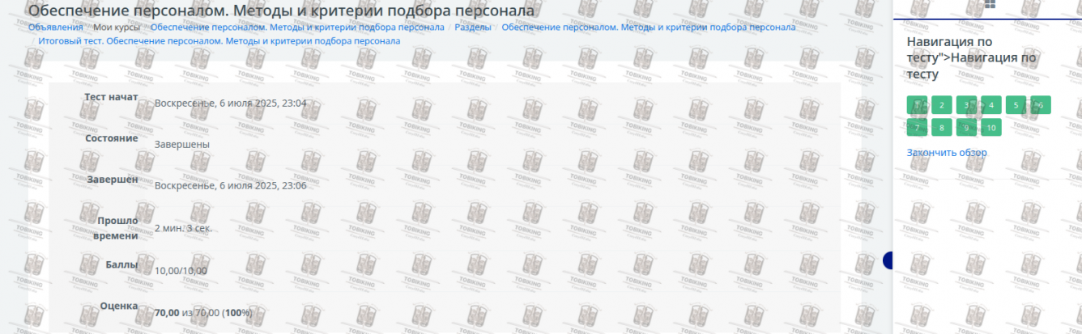Open the "Разделы" breadcrumb link
Image resolution: width=1082 pixels, height=334 pixels.
click(x=472, y=27)
